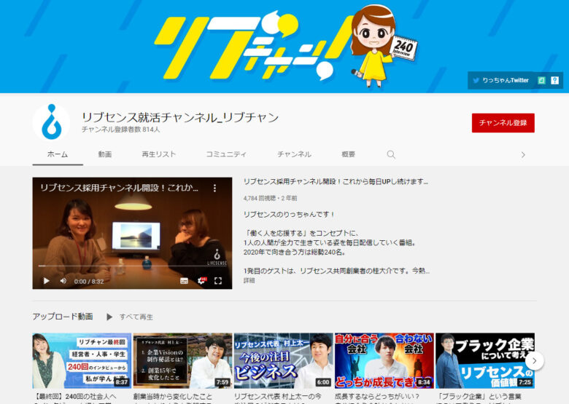Open the video player settings gear
The height and width of the screenshot is (404, 569).
201,280
